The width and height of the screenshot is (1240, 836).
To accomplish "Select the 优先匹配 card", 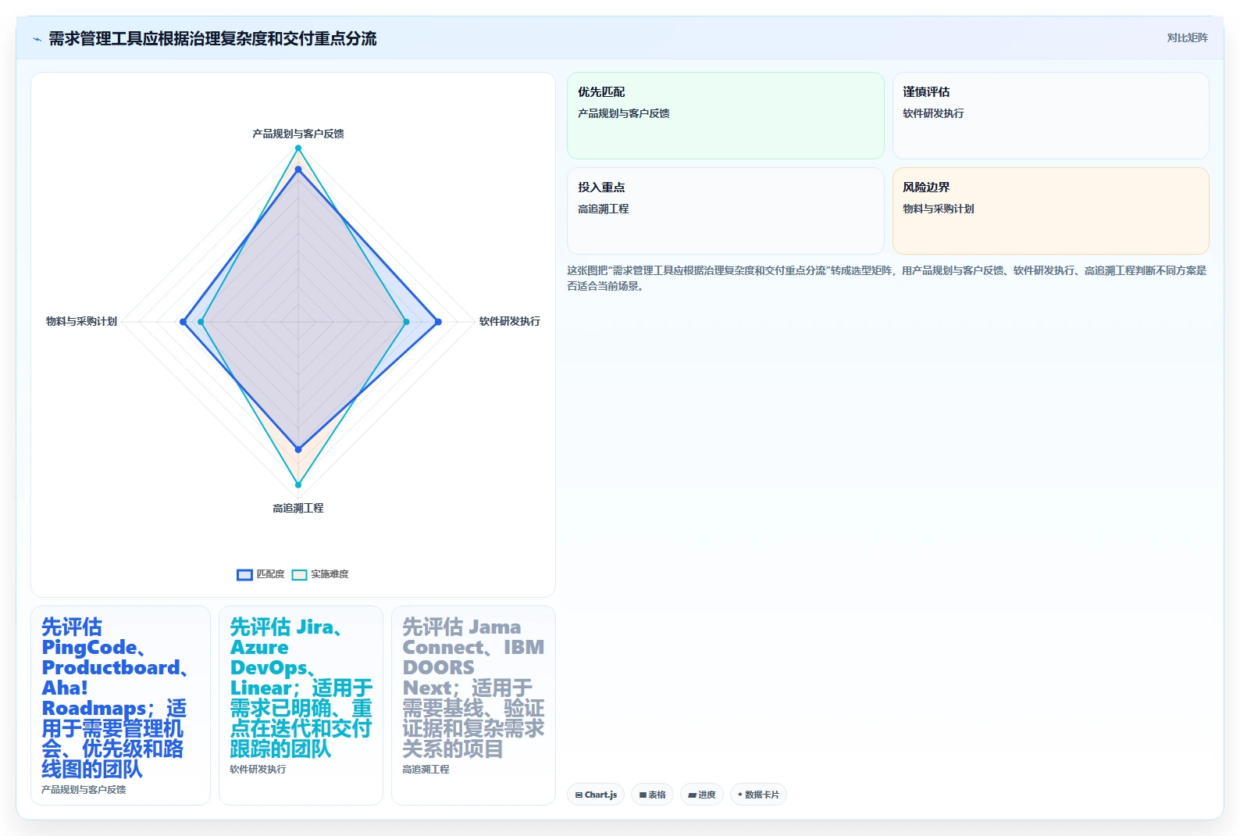I will pos(725,116).
